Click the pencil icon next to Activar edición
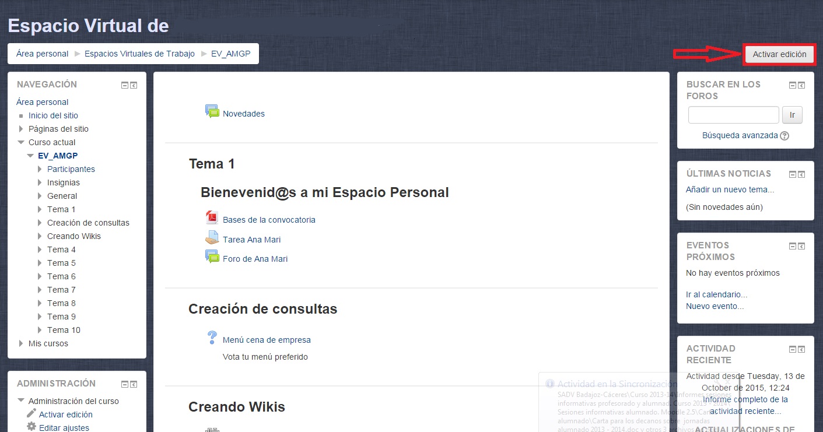The width and height of the screenshot is (823, 432). click(31, 413)
